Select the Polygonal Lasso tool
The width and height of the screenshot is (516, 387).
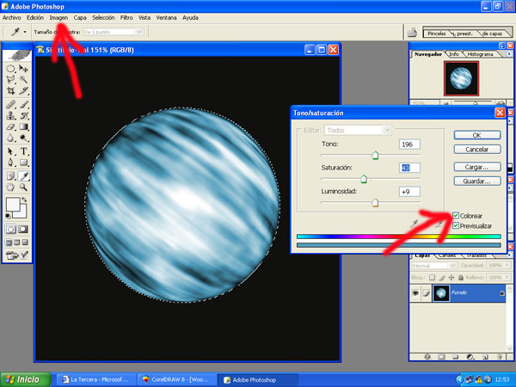coord(10,79)
